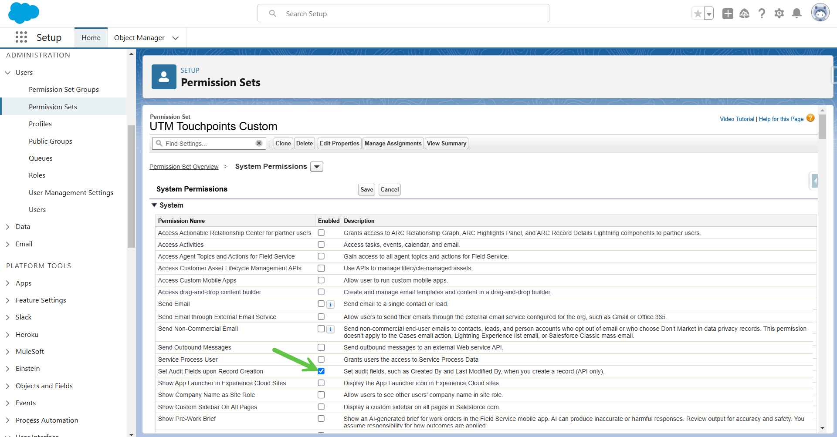Open the user profile avatar

pos(820,13)
